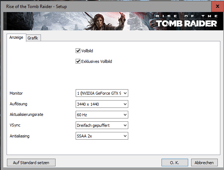Change the Antialiasing SSAA 2x dropdown
This screenshot has height=170, width=224.
tap(102, 136)
